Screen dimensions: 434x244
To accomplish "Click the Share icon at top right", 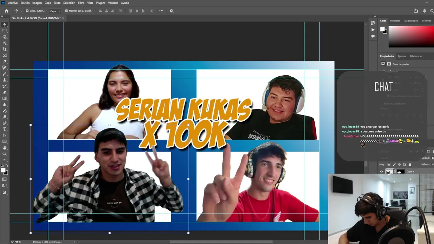I will 416,11.
